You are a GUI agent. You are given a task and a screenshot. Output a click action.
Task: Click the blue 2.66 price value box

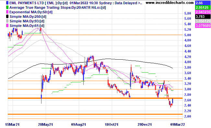(x=203, y=3)
